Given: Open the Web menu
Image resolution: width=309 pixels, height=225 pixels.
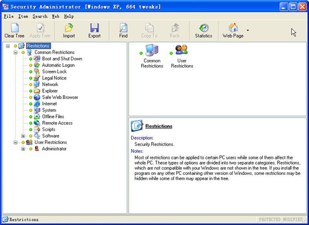Looking at the screenshot, I should point(56,17).
